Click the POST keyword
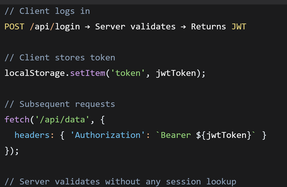 click(14, 27)
